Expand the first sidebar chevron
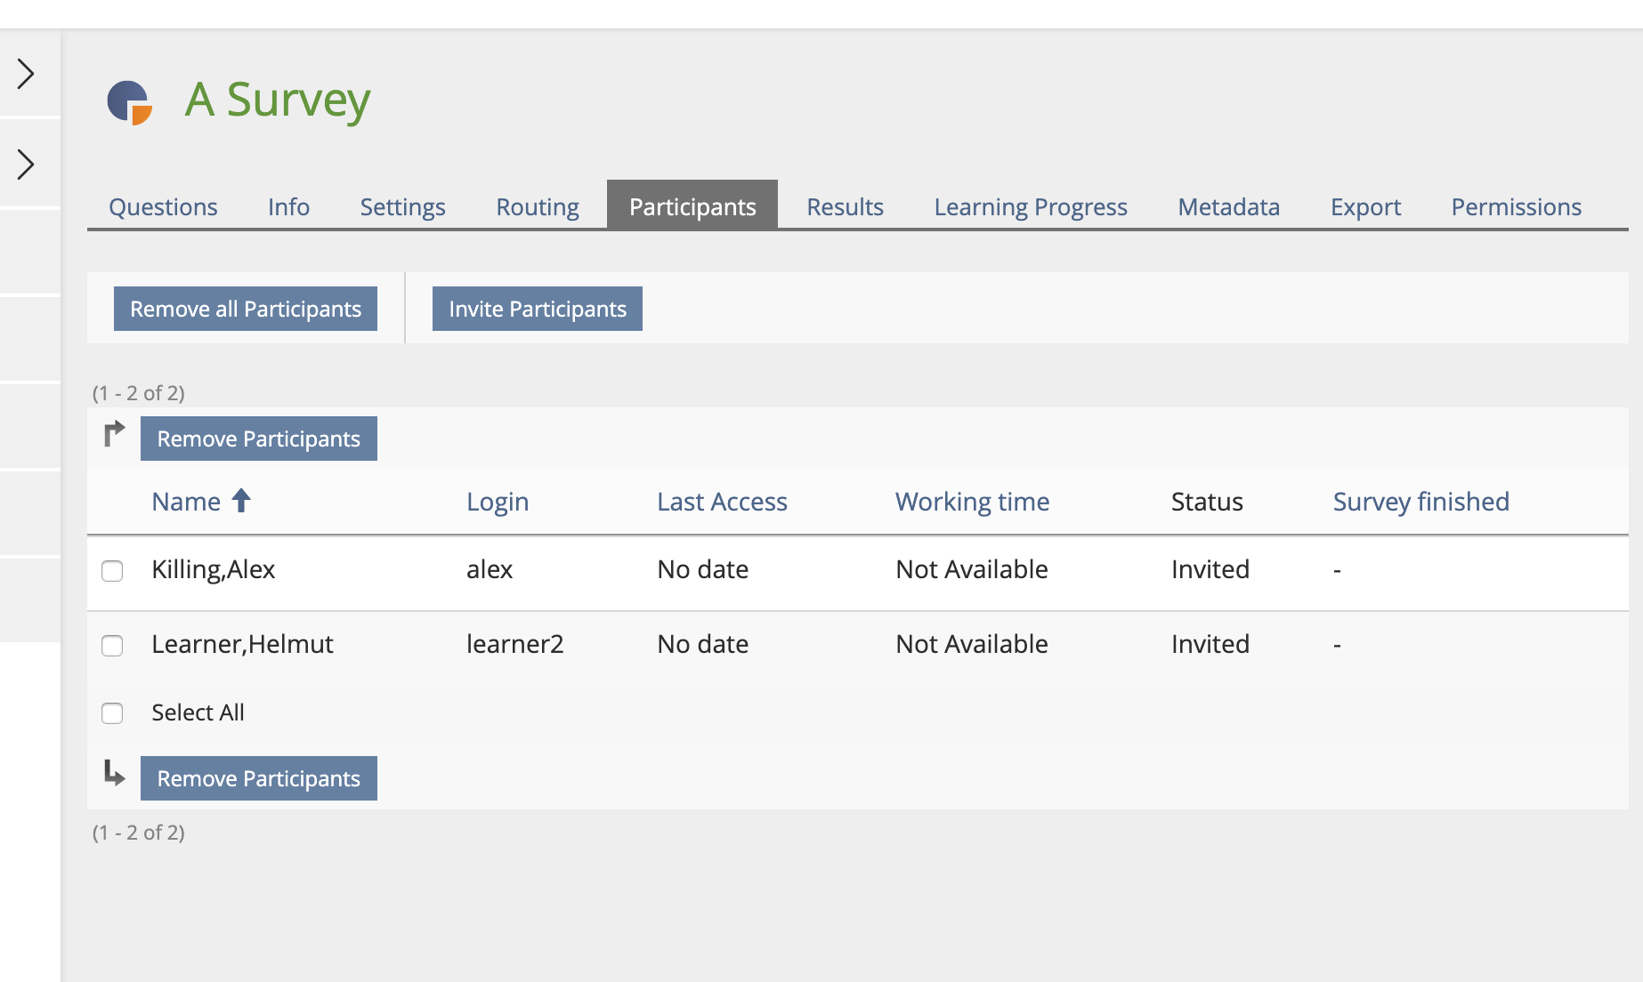This screenshot has width=1643, height=982. [x=27, y=74]
